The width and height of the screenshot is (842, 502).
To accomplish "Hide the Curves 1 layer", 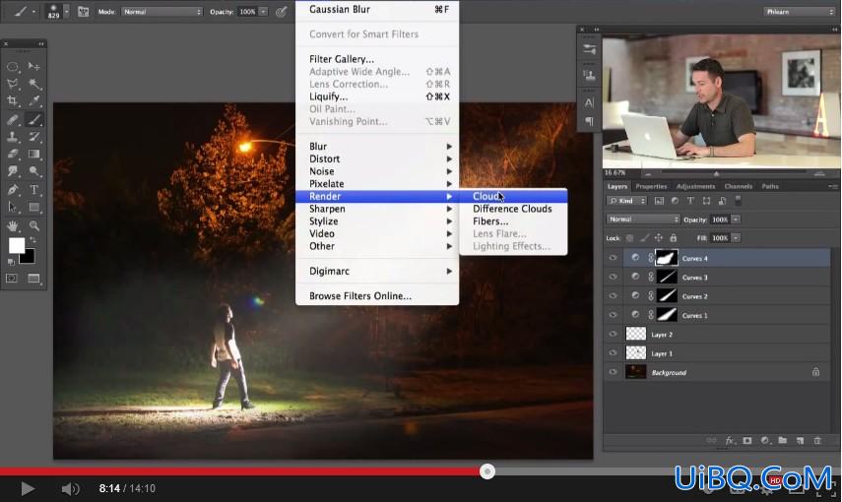I will [x=613, y=315].
